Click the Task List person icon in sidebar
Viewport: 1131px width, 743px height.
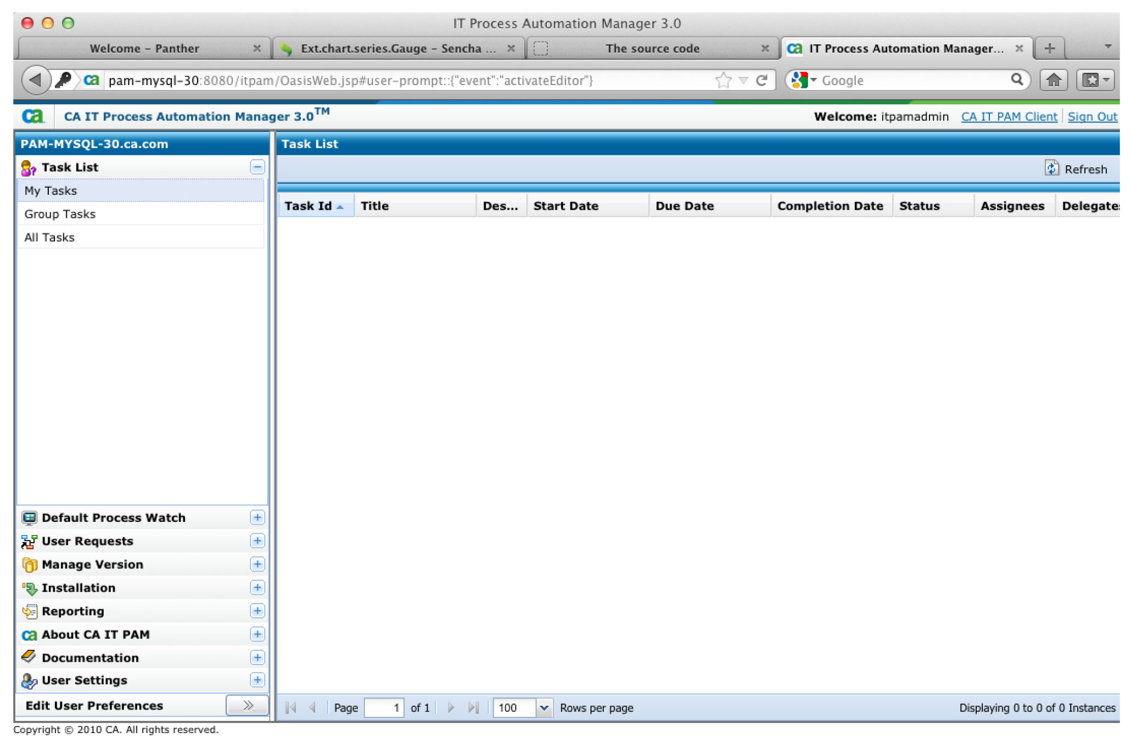[x=28, y=167]
